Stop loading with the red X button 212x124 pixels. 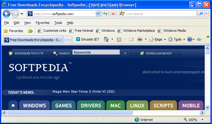click(113, 14)
